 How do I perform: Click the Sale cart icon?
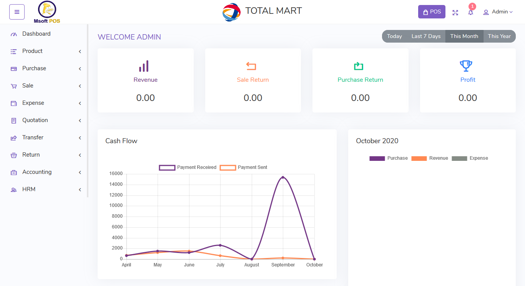(x=14, y=86)
